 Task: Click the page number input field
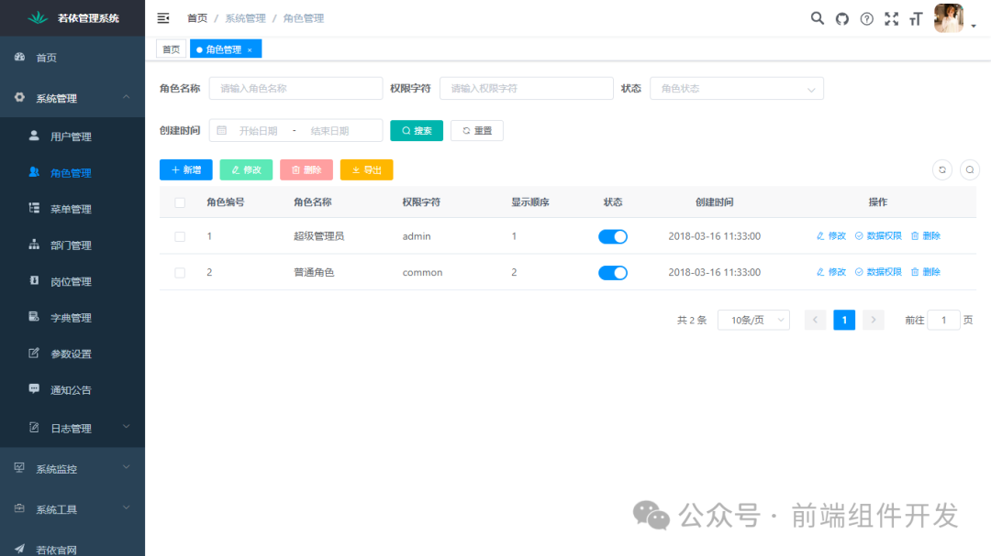[943, 320]
